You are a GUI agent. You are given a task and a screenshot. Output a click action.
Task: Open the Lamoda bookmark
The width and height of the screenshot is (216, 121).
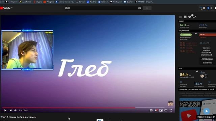81,2
